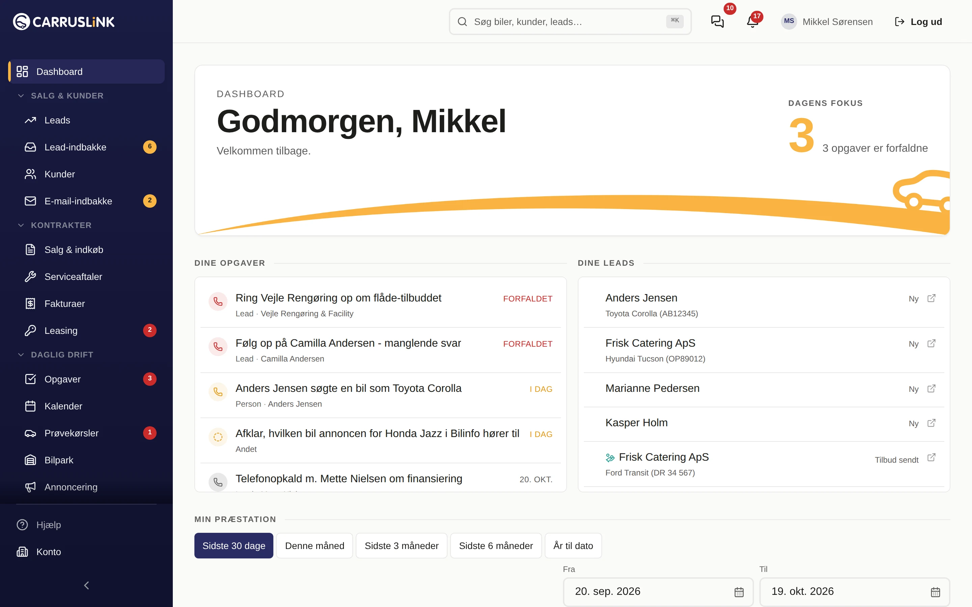This screenshot has height=607, width=972.
Task: Collapse the sidebar with arrow
Action: click(x=86, y=585)
